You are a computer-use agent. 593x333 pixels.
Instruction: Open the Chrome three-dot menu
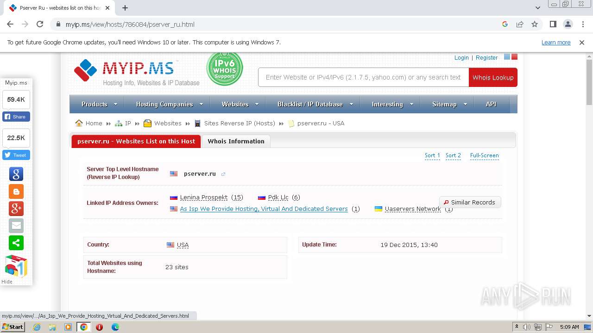[x=582, y=25]
